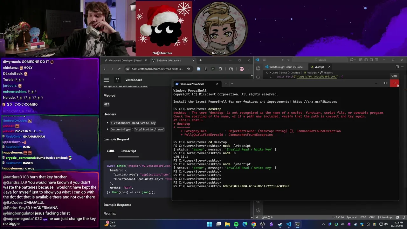Open the Chrome three-dot menu

tap(249, 69)
